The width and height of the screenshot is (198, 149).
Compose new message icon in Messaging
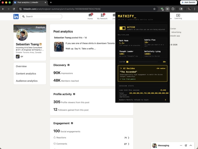tap(186, 145)
